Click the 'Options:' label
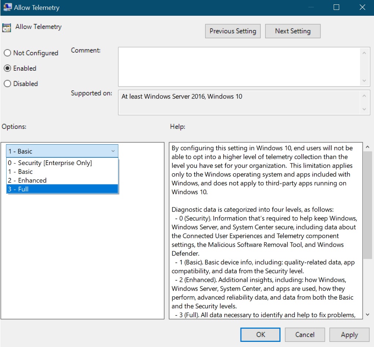The height and width of the screenshot is (347, 374). point(14,126)
